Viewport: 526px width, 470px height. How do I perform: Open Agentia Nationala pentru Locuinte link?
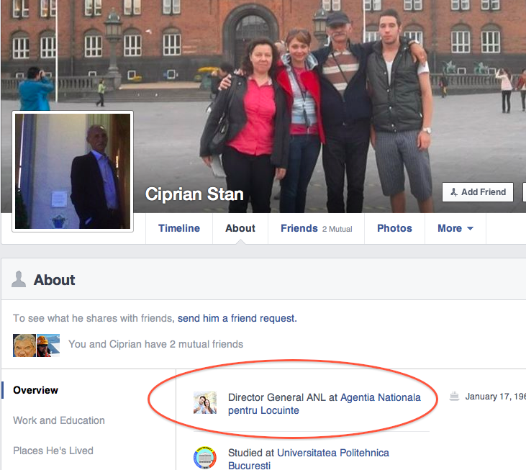[x=380, y=397]
